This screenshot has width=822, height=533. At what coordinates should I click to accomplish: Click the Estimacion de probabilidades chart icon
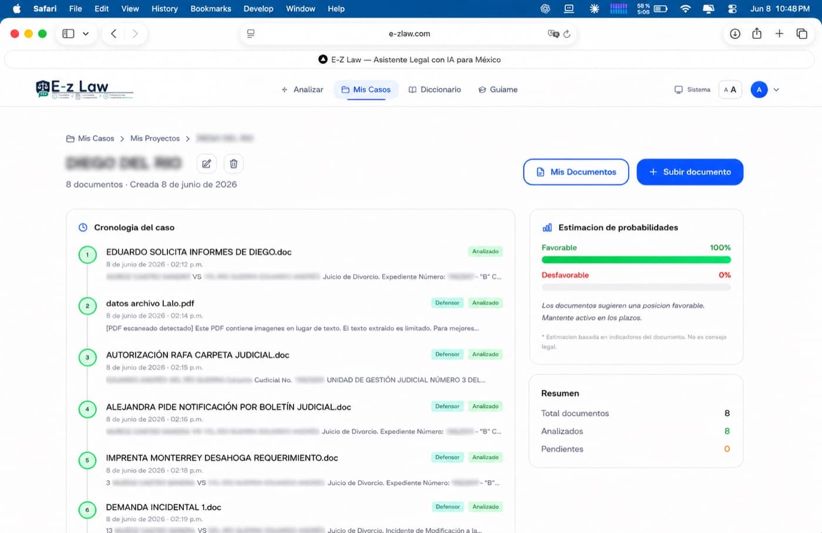547,227
